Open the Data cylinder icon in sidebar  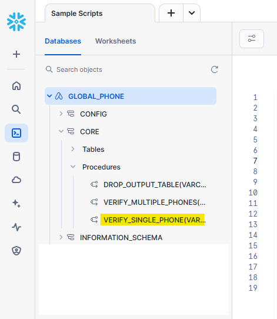16,157
